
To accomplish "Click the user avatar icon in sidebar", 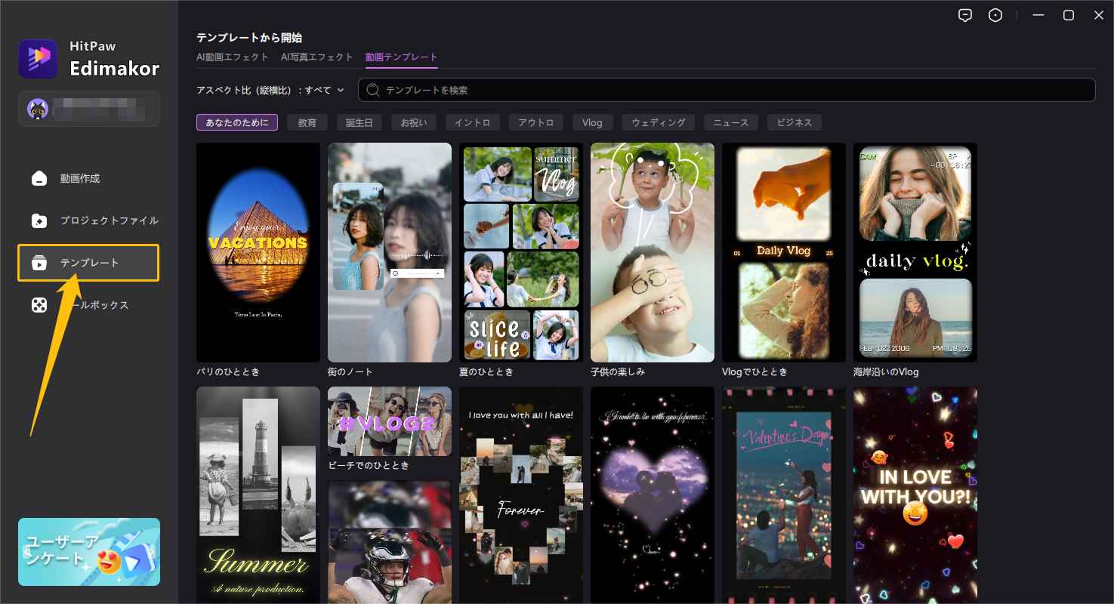I will click(38, 109).
